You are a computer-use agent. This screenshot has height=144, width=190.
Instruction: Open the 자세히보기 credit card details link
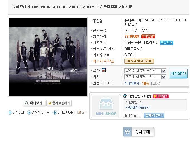click(x=133, y=83)
